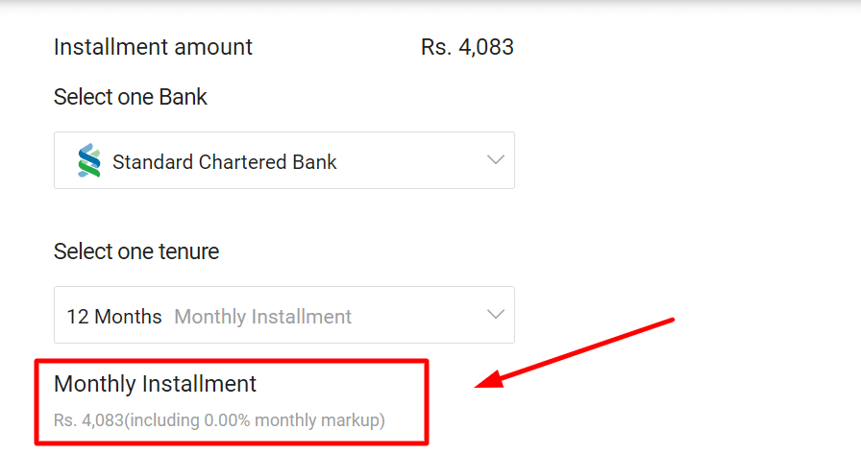This screenshot has height=454, width=861.
Task: Click the Select one tenure label
Action: 136,251
